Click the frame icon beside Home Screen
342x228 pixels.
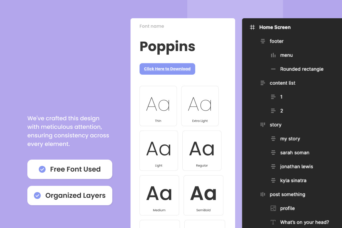(x=252, y=27)
